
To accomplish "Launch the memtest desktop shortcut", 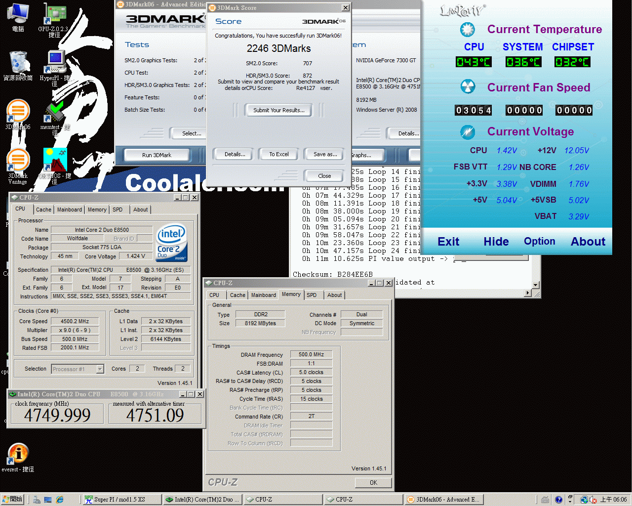I will click(55, 118).
